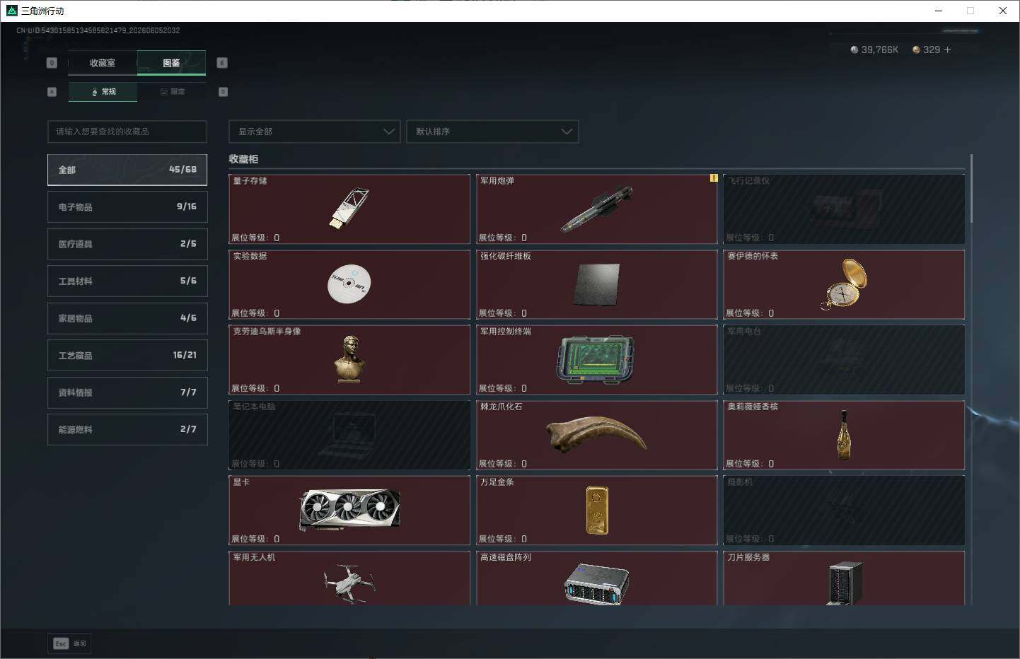The image size is (1020, 659).
Task: Switch to the 图鉴 tab
Action: point(171,63)
